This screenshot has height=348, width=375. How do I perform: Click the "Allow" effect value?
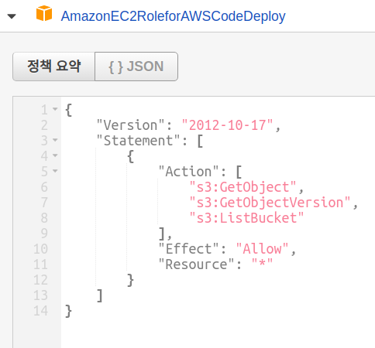(262, 249)
